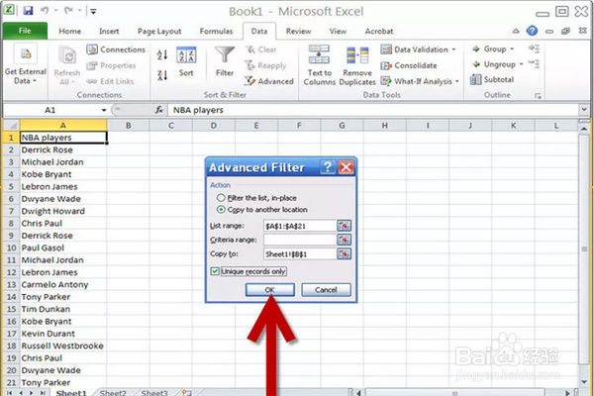Screen dimensions: 594x396
Task: Click Remove Duplicates
Action: point(357,65)
